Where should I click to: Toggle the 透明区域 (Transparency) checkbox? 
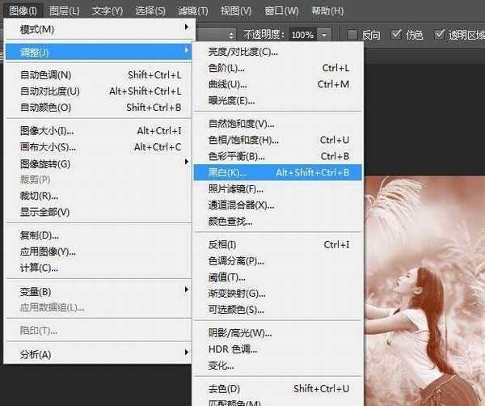(441, 35)
